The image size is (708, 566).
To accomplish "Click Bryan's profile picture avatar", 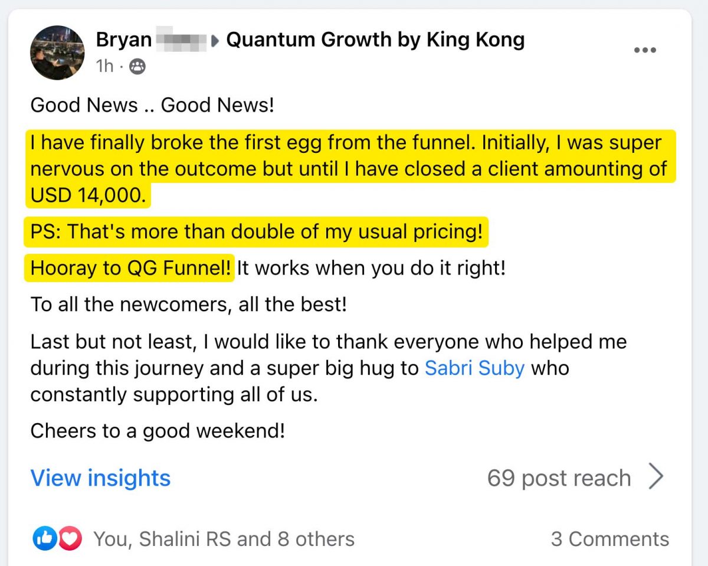I will 57,53.
